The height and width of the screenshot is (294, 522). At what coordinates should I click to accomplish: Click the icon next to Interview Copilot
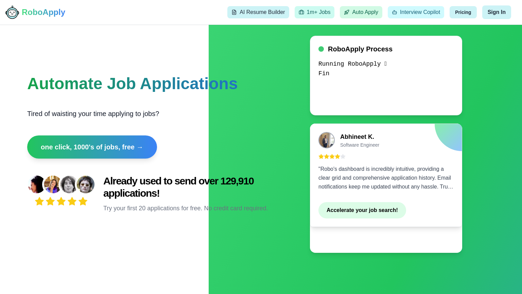pyautogui.click(x=395, y=12)
